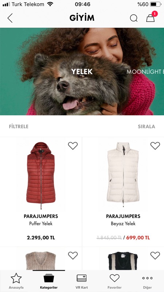Click the red puffer vest image

(41, 176)
